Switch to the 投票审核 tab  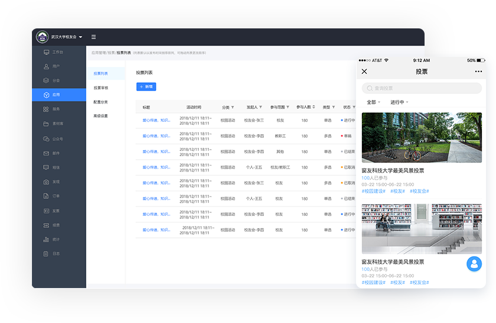pyautogui.click(x=101, y=88)
